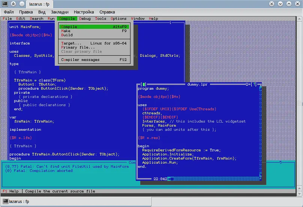Click the 'implementation' keyword line

[x=25, y=130]
